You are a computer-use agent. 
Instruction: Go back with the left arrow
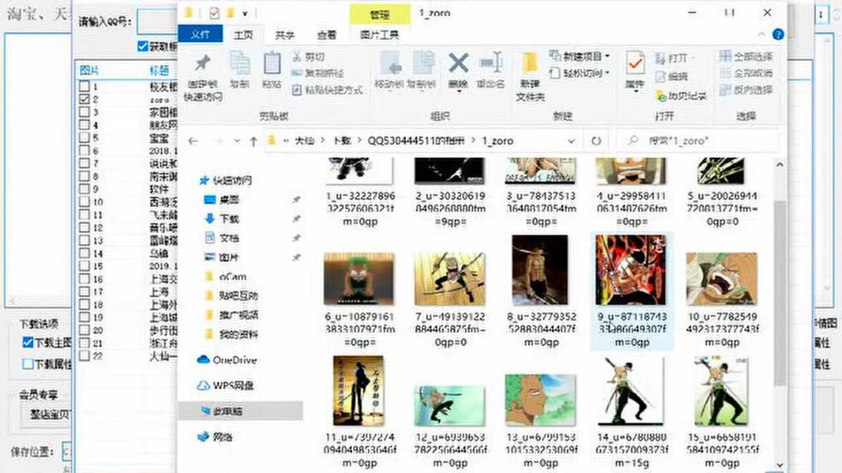[x=193, y=141]
